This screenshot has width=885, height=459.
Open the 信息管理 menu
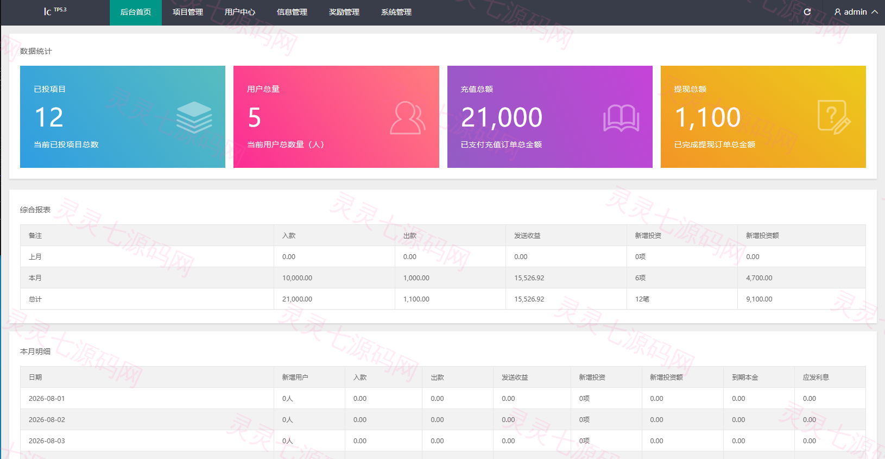click(292, 12)
